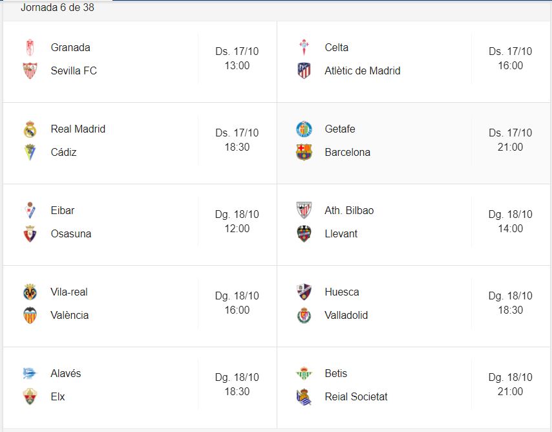This screenshot has width=552, height=432.
Task: Click the Vila-real yellow crest icon
Action: [x=30, y=292]
